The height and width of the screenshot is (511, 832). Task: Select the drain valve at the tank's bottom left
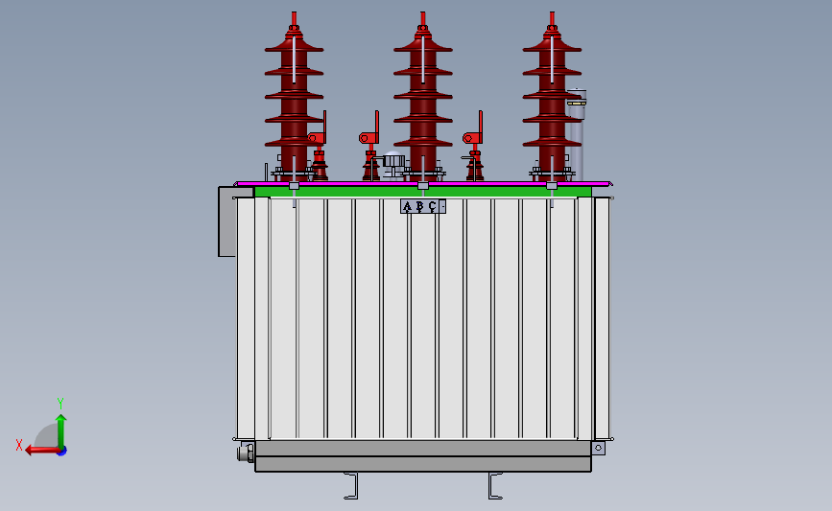pos(246,453)
